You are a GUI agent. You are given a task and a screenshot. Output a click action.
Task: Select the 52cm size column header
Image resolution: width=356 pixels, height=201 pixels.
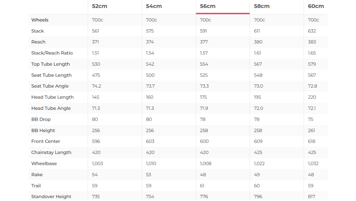[99, 6]
